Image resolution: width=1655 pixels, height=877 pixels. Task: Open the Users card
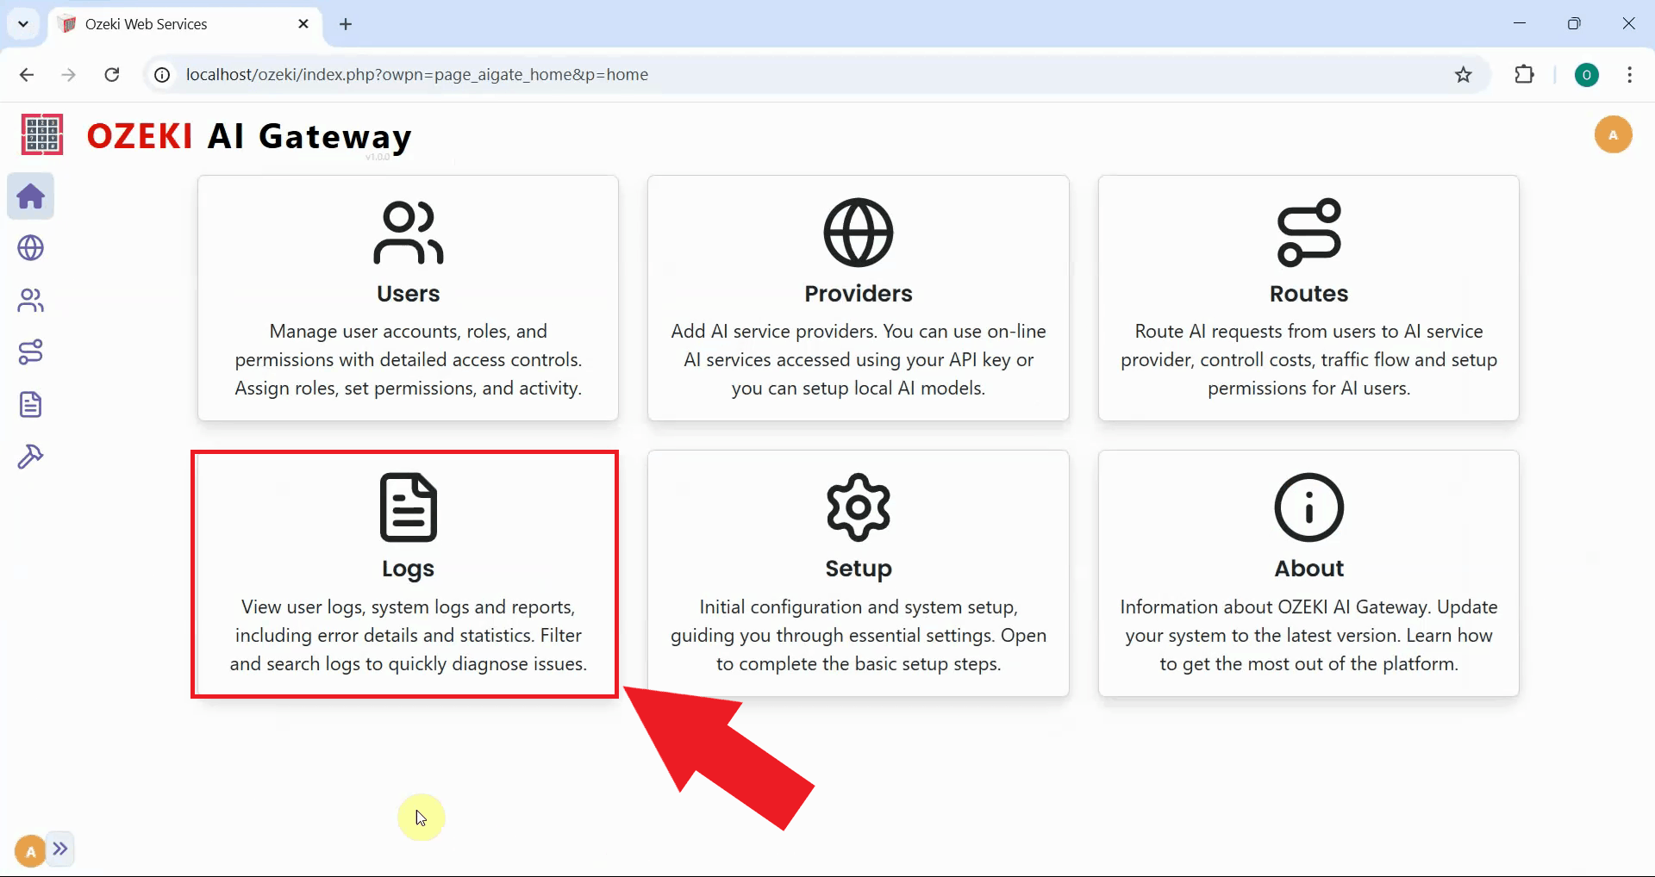[x=408, y=298]
